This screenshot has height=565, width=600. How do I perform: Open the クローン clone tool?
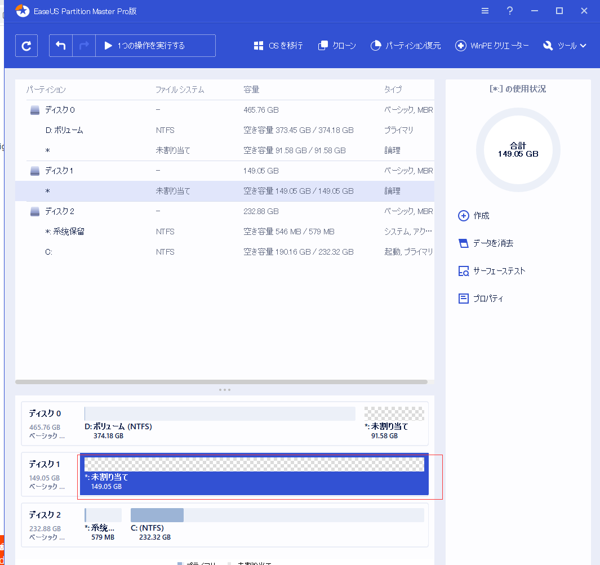pyautogui.click(x=337, y=46)
